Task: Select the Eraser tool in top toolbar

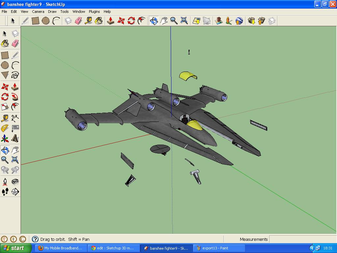Action: [x=78, y=21]
